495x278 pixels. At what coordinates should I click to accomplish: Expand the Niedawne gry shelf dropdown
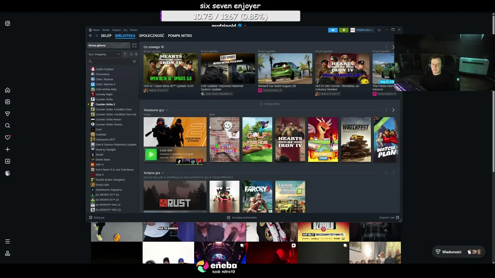click(167, 110)
